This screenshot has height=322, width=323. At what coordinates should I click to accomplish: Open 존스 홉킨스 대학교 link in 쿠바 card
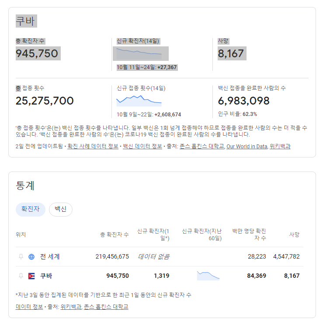coord(201,147)
